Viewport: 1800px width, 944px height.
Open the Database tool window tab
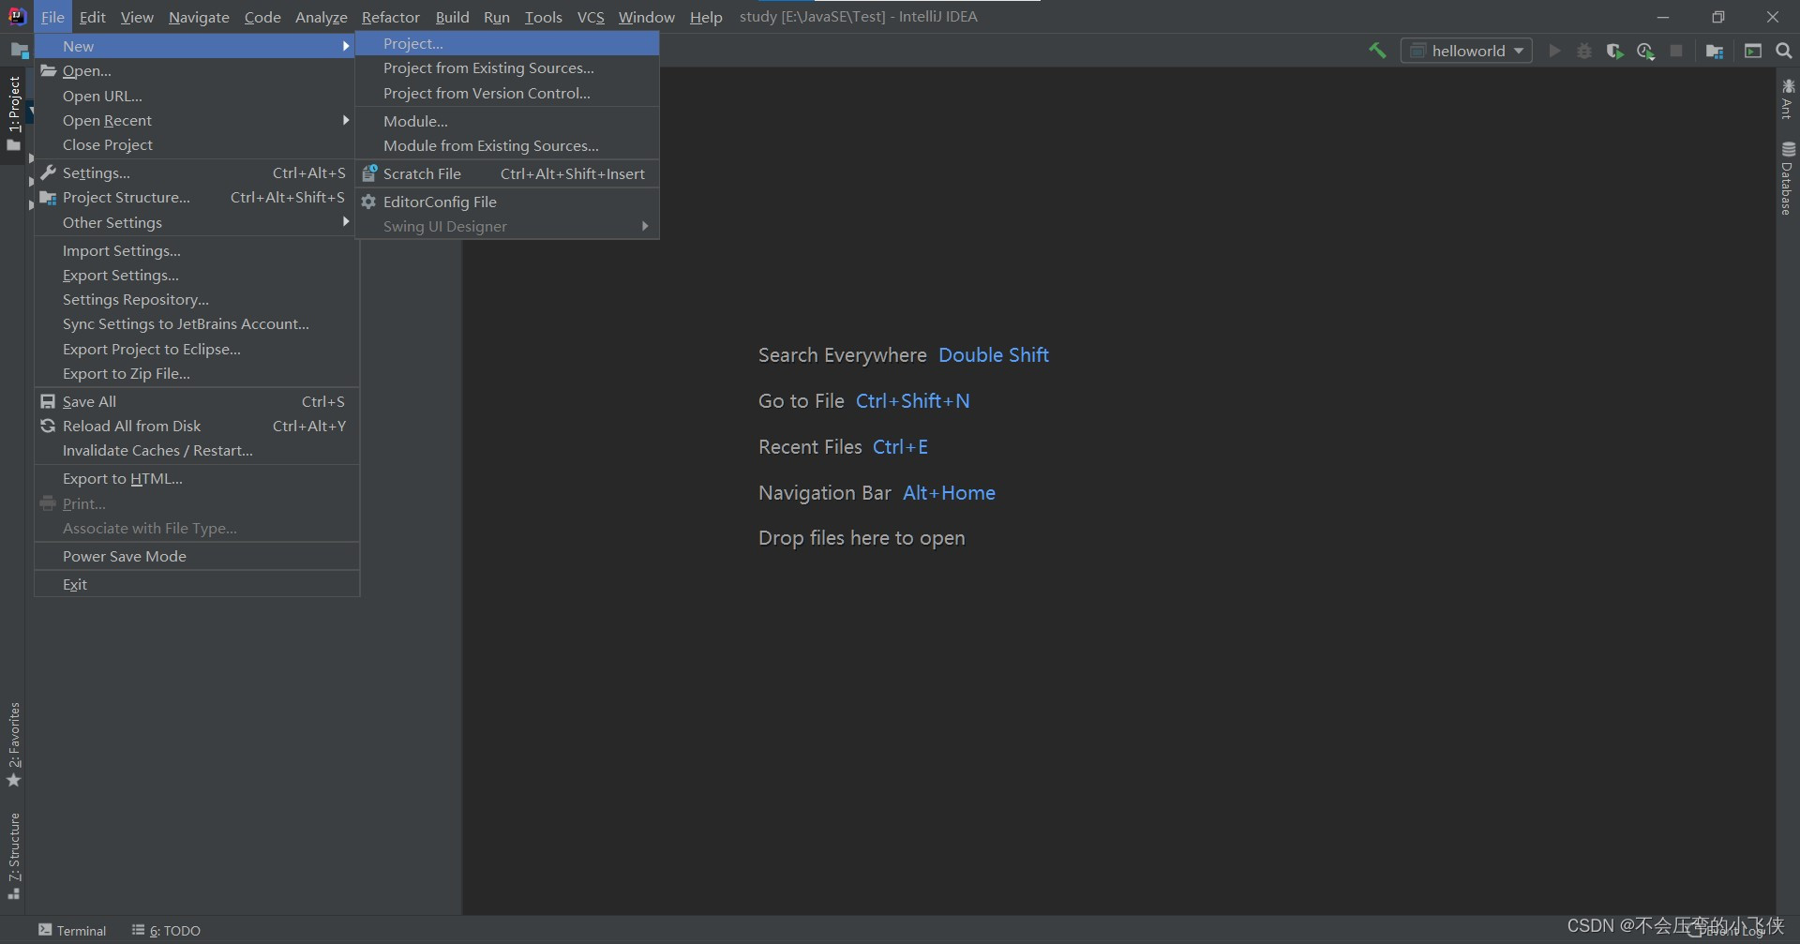click(1787, 178)
